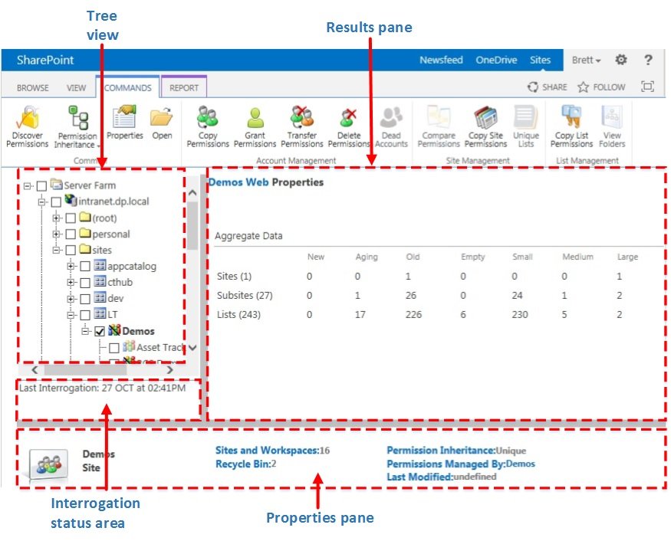Check the Server Farm checkbox
This screenshot has width=671, height=541.
pyautogui.click(x=41, y=186)
